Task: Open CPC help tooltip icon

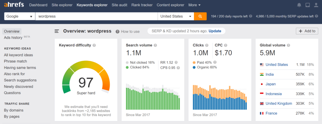Action: tap(226, 45)
